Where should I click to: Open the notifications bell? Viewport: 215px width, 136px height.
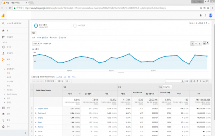coord(200,15)
